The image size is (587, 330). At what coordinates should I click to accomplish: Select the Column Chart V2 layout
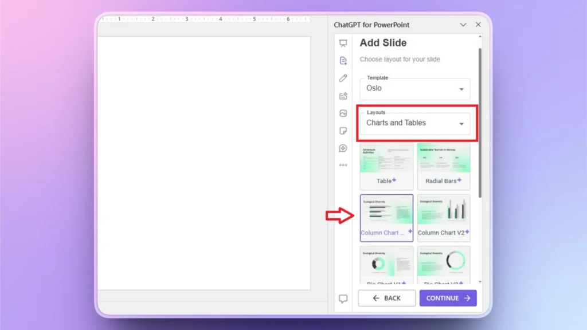click(x=444, y=217)
